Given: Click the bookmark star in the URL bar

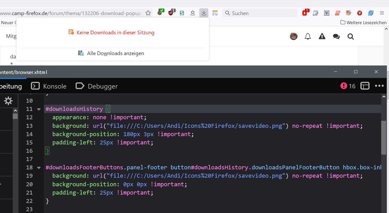Looking at the screenshot, I should 148,13.
